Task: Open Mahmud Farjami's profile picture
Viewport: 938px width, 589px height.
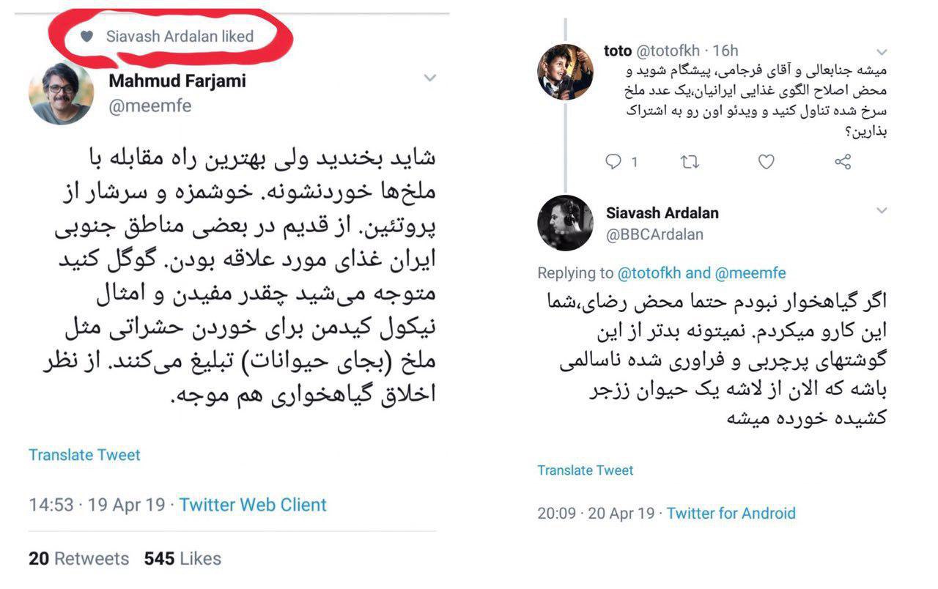Action: [x=62, y=93]
